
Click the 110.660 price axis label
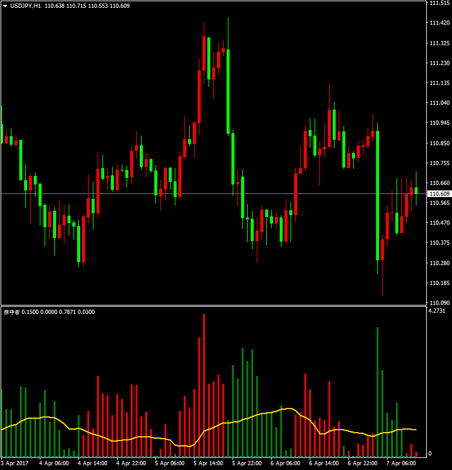[x=438, y=183]
